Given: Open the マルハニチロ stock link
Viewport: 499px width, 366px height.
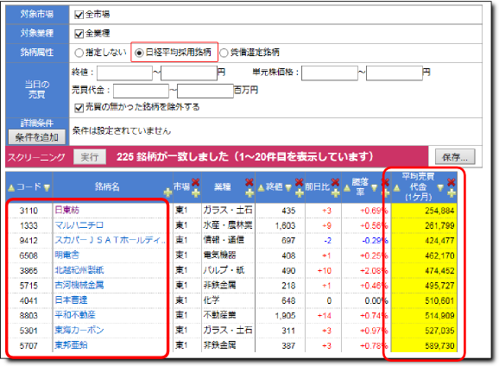Looking at the screenshot, I should 79,225.
